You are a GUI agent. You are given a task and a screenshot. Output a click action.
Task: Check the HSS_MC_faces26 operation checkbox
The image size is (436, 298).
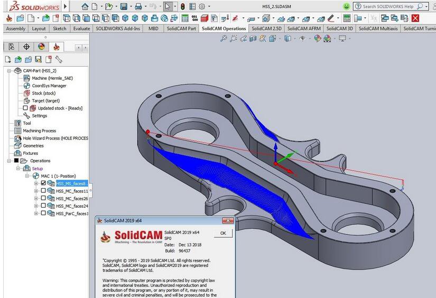43,198
